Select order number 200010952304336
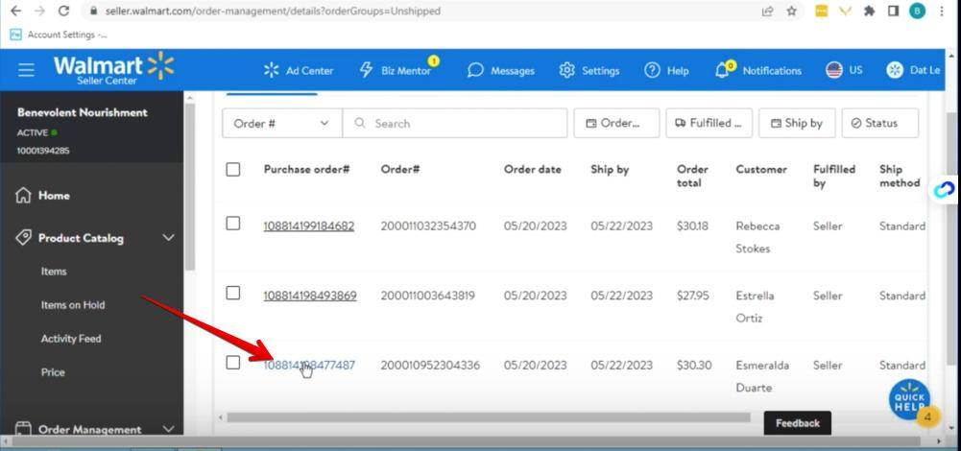 pyautogui.click(x=430, y=366)
